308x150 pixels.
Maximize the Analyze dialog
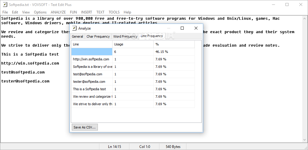click(182, 28)
